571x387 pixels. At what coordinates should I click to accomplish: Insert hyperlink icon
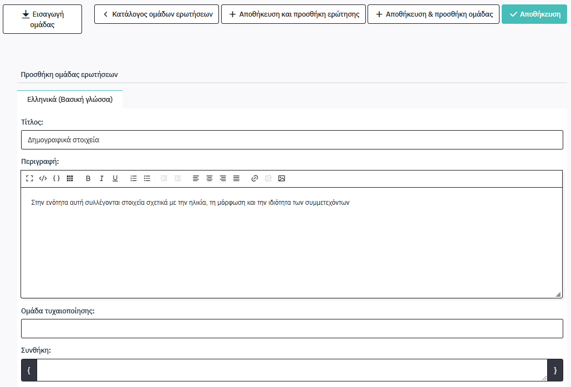click(x=254, y=178)
